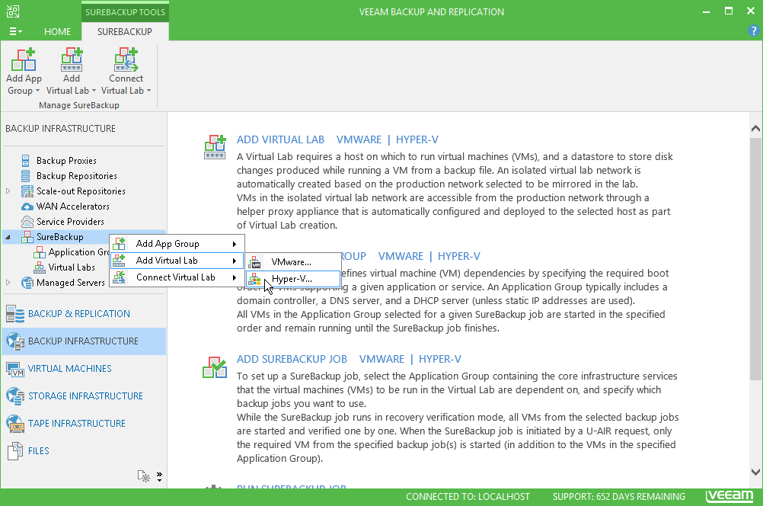Click the Connect Virtual Lab ribbon icon
Viewport: 763px width, 506px height.
pos(126,59)
